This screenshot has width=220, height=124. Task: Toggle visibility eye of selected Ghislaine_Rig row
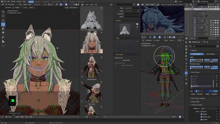(x=213, y=9)
